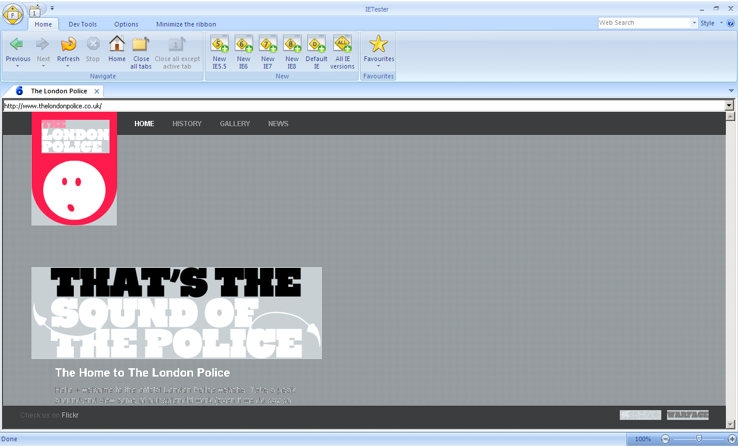Click the Flickr link in footer
The image size is (738, 447).
[70, 415]
